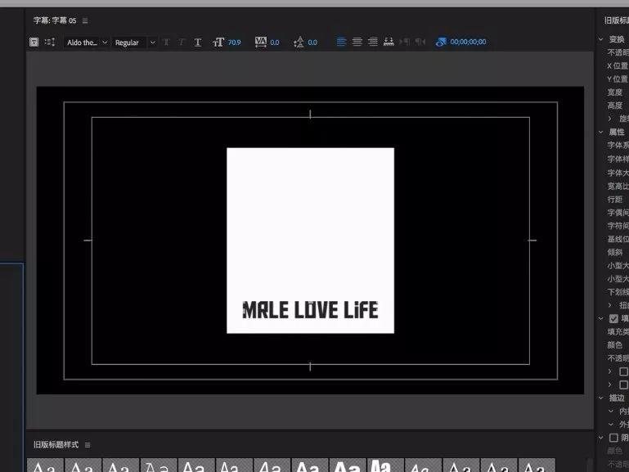The width and height of the screenshot is (629, 472).
Task: Click the roll/crawl options icon
Action: pos(50,42)
